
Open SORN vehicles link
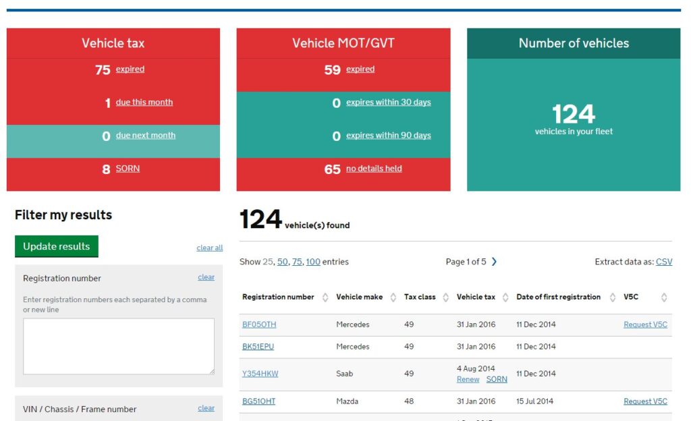(128, 169)
